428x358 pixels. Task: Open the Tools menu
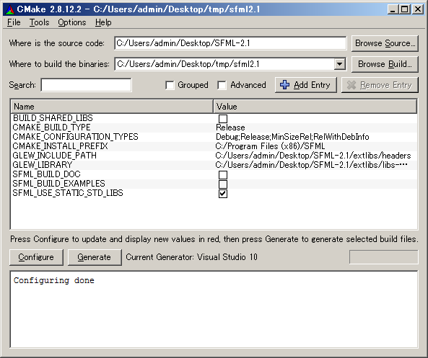click(39, 22)
